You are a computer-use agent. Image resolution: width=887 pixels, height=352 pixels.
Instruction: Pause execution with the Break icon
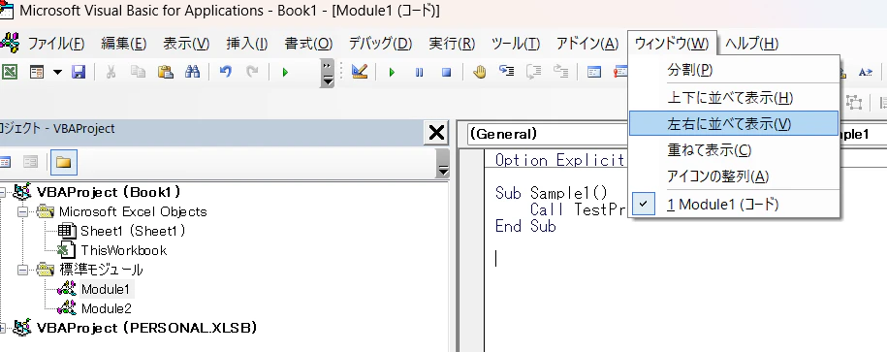(x=419, y=72)
